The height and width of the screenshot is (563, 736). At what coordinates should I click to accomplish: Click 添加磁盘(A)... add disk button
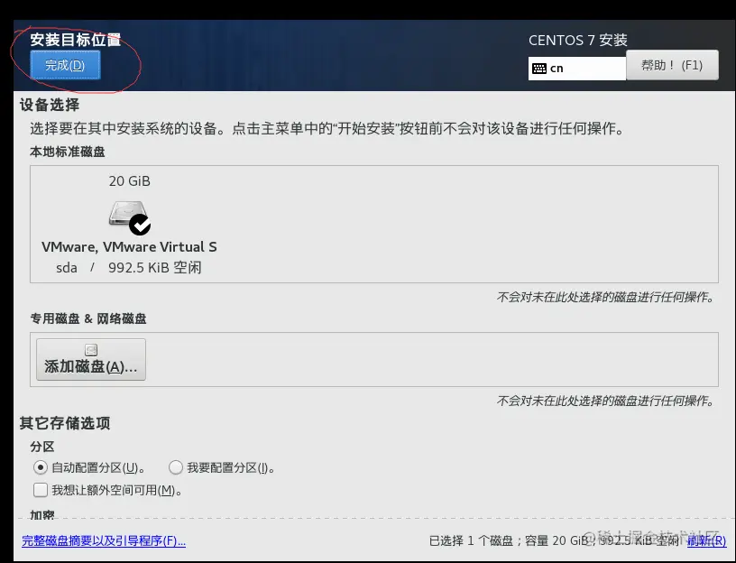tap(91, 359)
